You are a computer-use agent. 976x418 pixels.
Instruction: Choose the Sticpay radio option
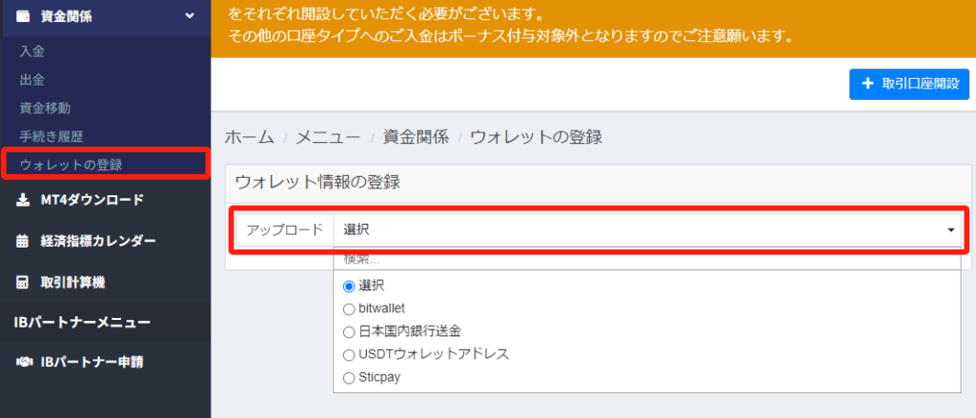tap(348, 377)
